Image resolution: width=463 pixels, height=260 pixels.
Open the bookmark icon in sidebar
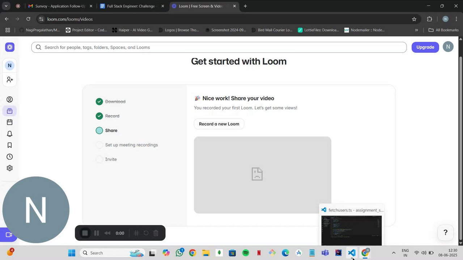tap(10, 145)
